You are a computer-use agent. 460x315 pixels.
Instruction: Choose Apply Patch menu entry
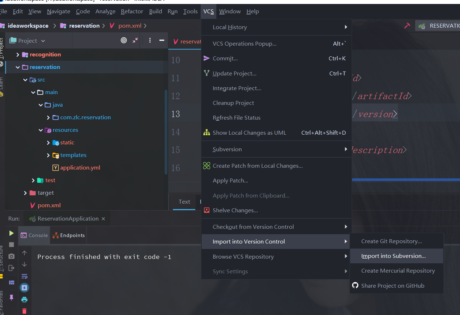tap(276, 180)
